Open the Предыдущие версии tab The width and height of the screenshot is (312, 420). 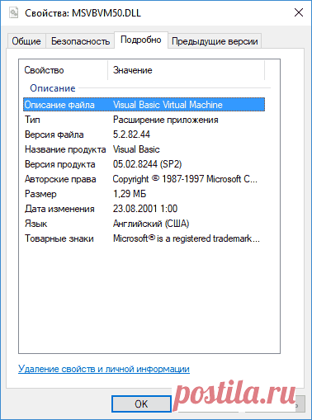coord(215,41)
